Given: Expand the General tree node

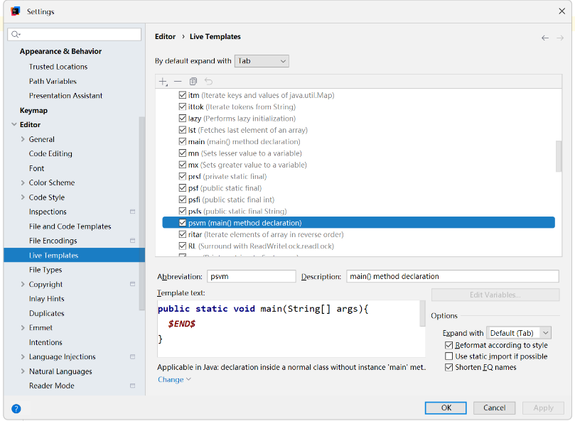Looking at the screenshot, I should coord(23,139).
